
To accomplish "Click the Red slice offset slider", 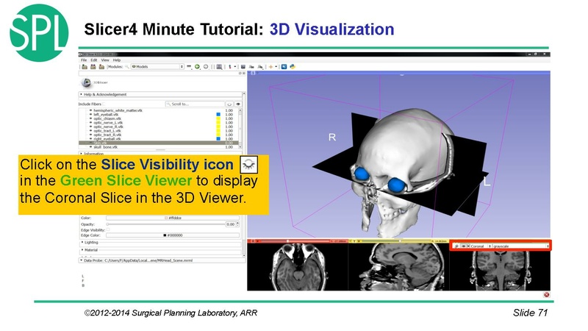I will [294, 241].
